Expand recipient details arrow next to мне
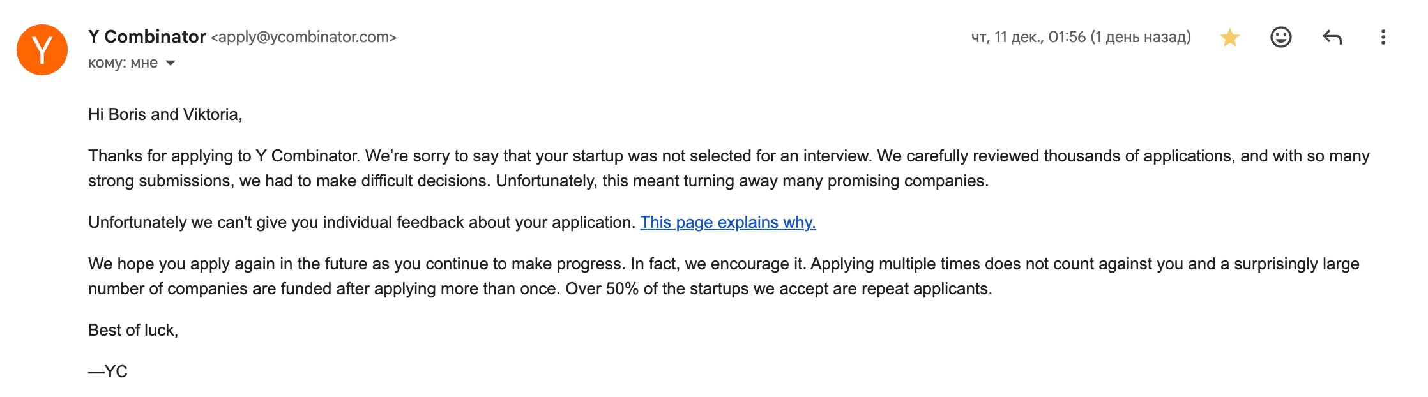 click(x=171, y=63)
